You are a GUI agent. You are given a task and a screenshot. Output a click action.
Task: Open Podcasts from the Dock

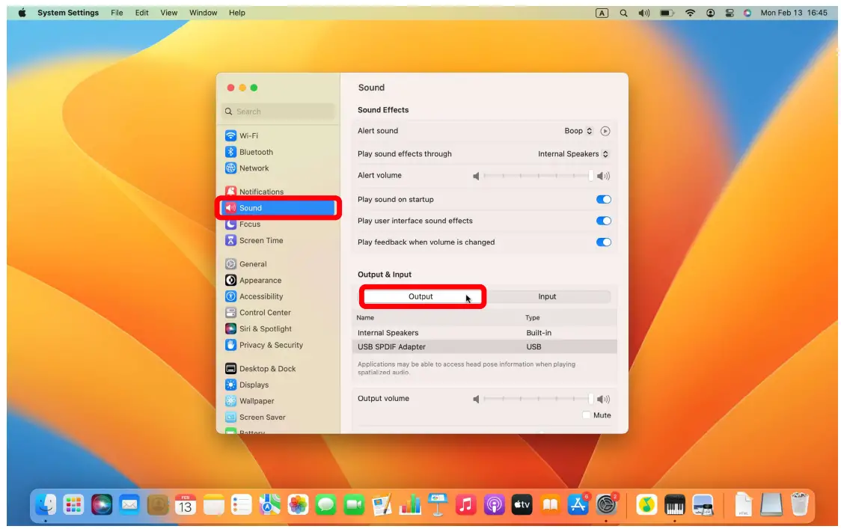493,504
